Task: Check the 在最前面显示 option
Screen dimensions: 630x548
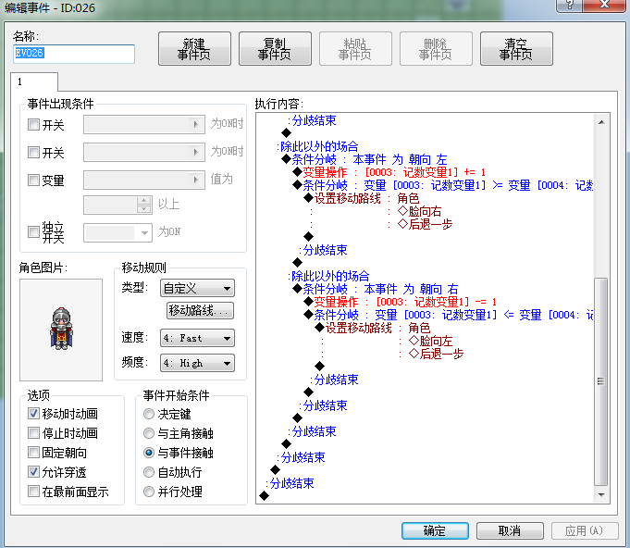Action: click(33, 492)
